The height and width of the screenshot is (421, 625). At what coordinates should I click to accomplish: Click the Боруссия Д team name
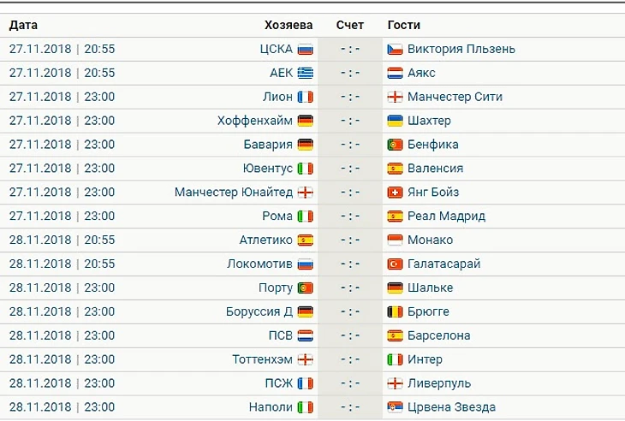point(259,312)
